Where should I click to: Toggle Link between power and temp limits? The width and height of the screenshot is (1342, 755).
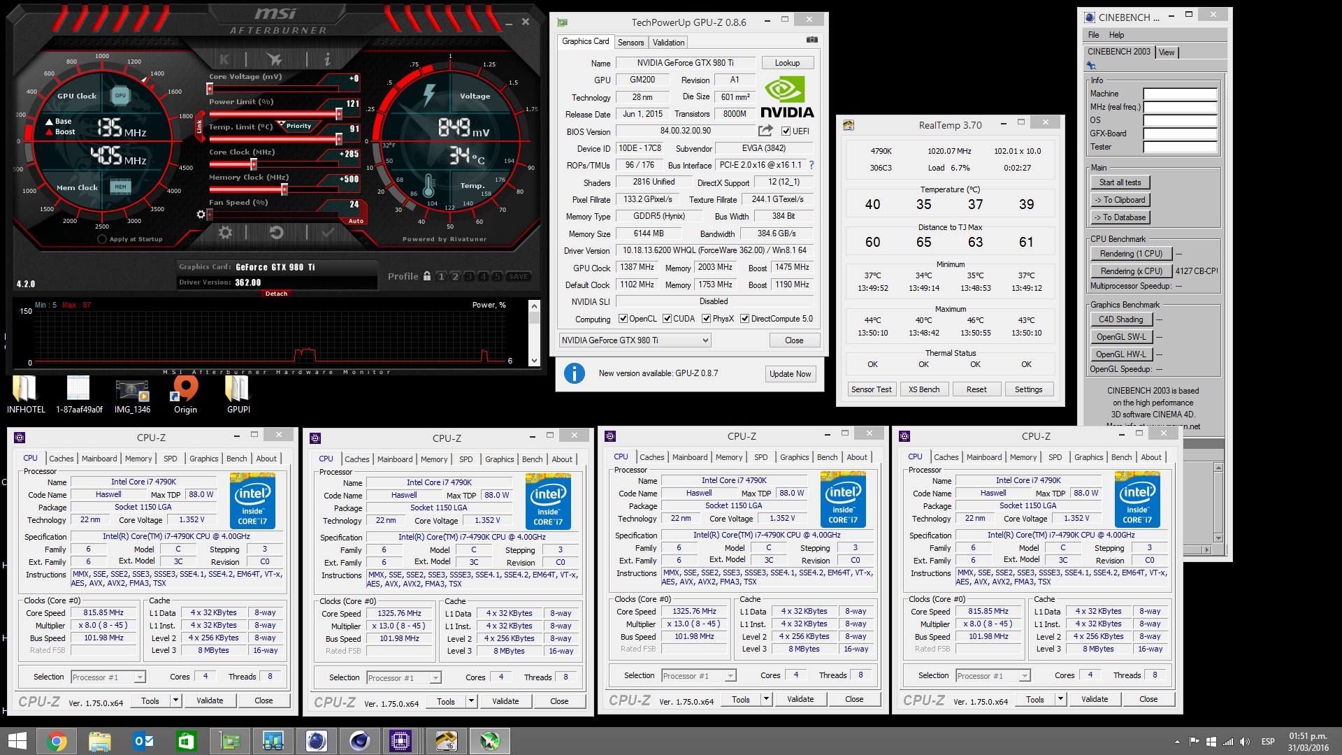tap(199, 127)
